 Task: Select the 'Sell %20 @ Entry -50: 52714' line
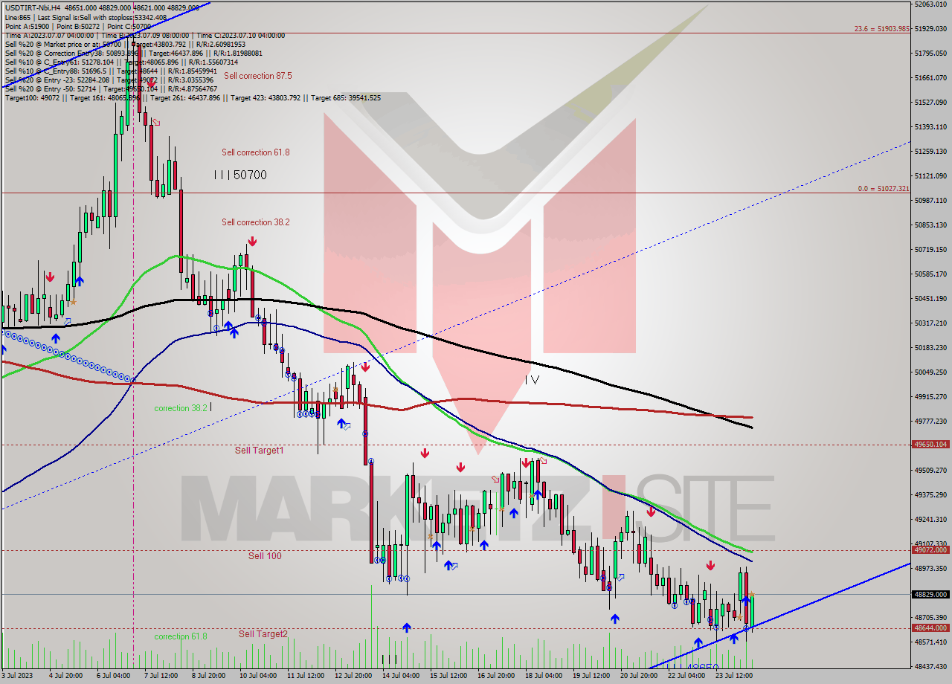pos(111,88)
